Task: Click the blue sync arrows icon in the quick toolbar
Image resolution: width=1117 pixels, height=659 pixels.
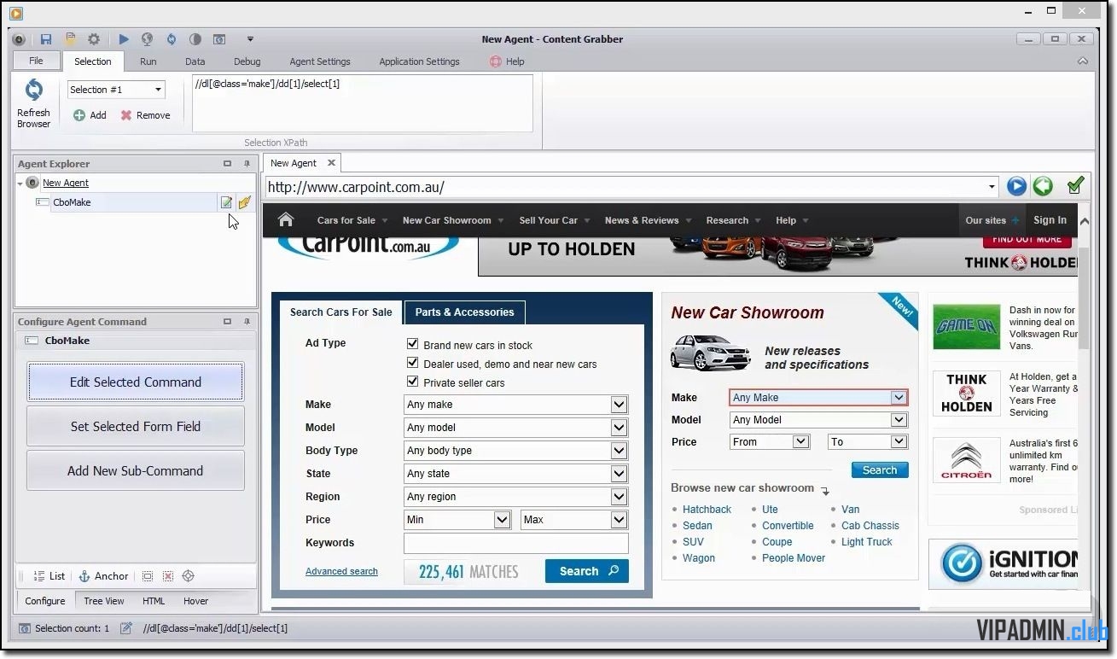Action: (x=172, y=39)
